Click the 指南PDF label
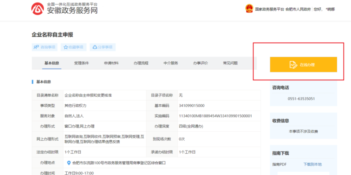The image size is (351, 175). (x=279, y=164)
